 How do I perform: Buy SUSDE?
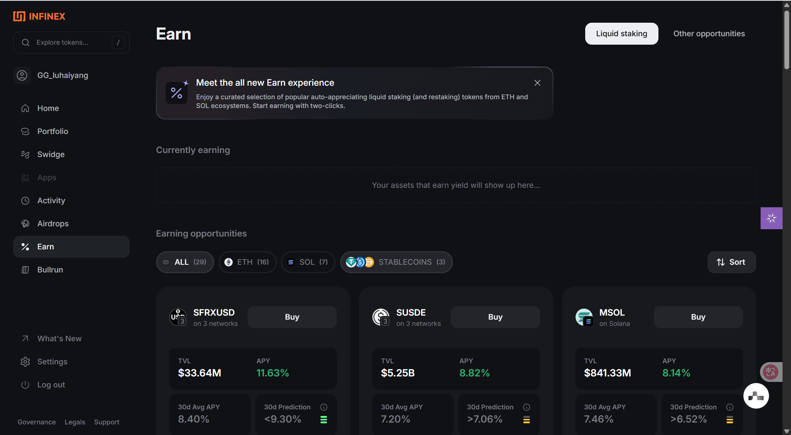point(495,317)
